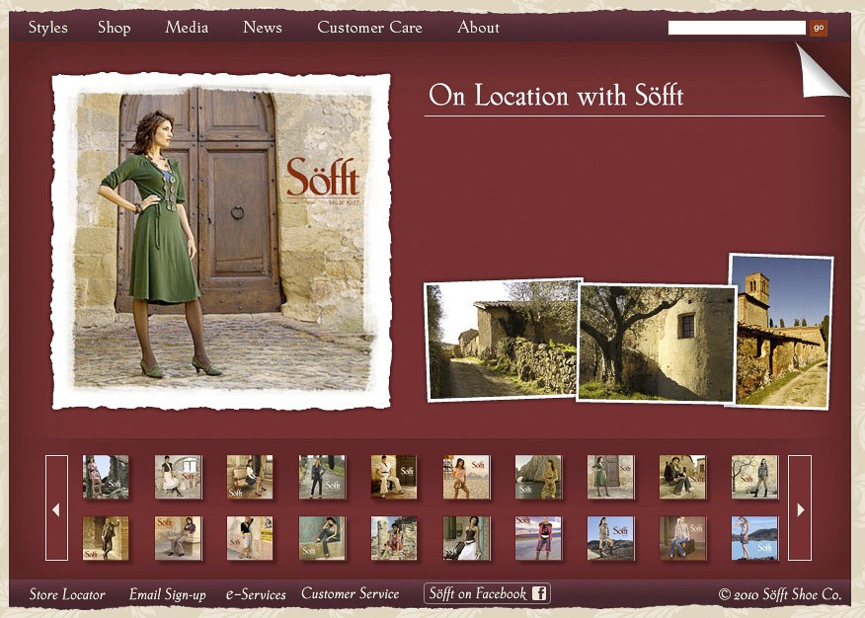
Task: Select sepia thumbnail of woman leaning in stone doorway
Action: [x=106, y=538]
